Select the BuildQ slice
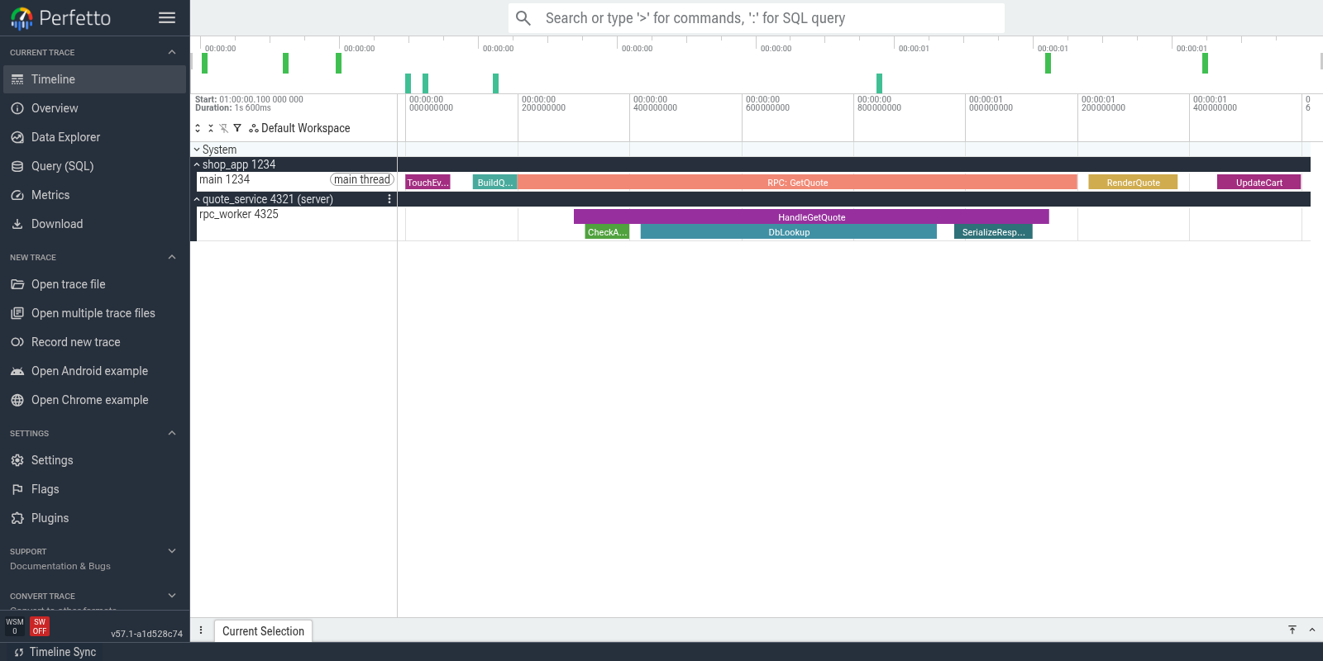Viewport: 1323px width, 661px height. tap(494, 183)
